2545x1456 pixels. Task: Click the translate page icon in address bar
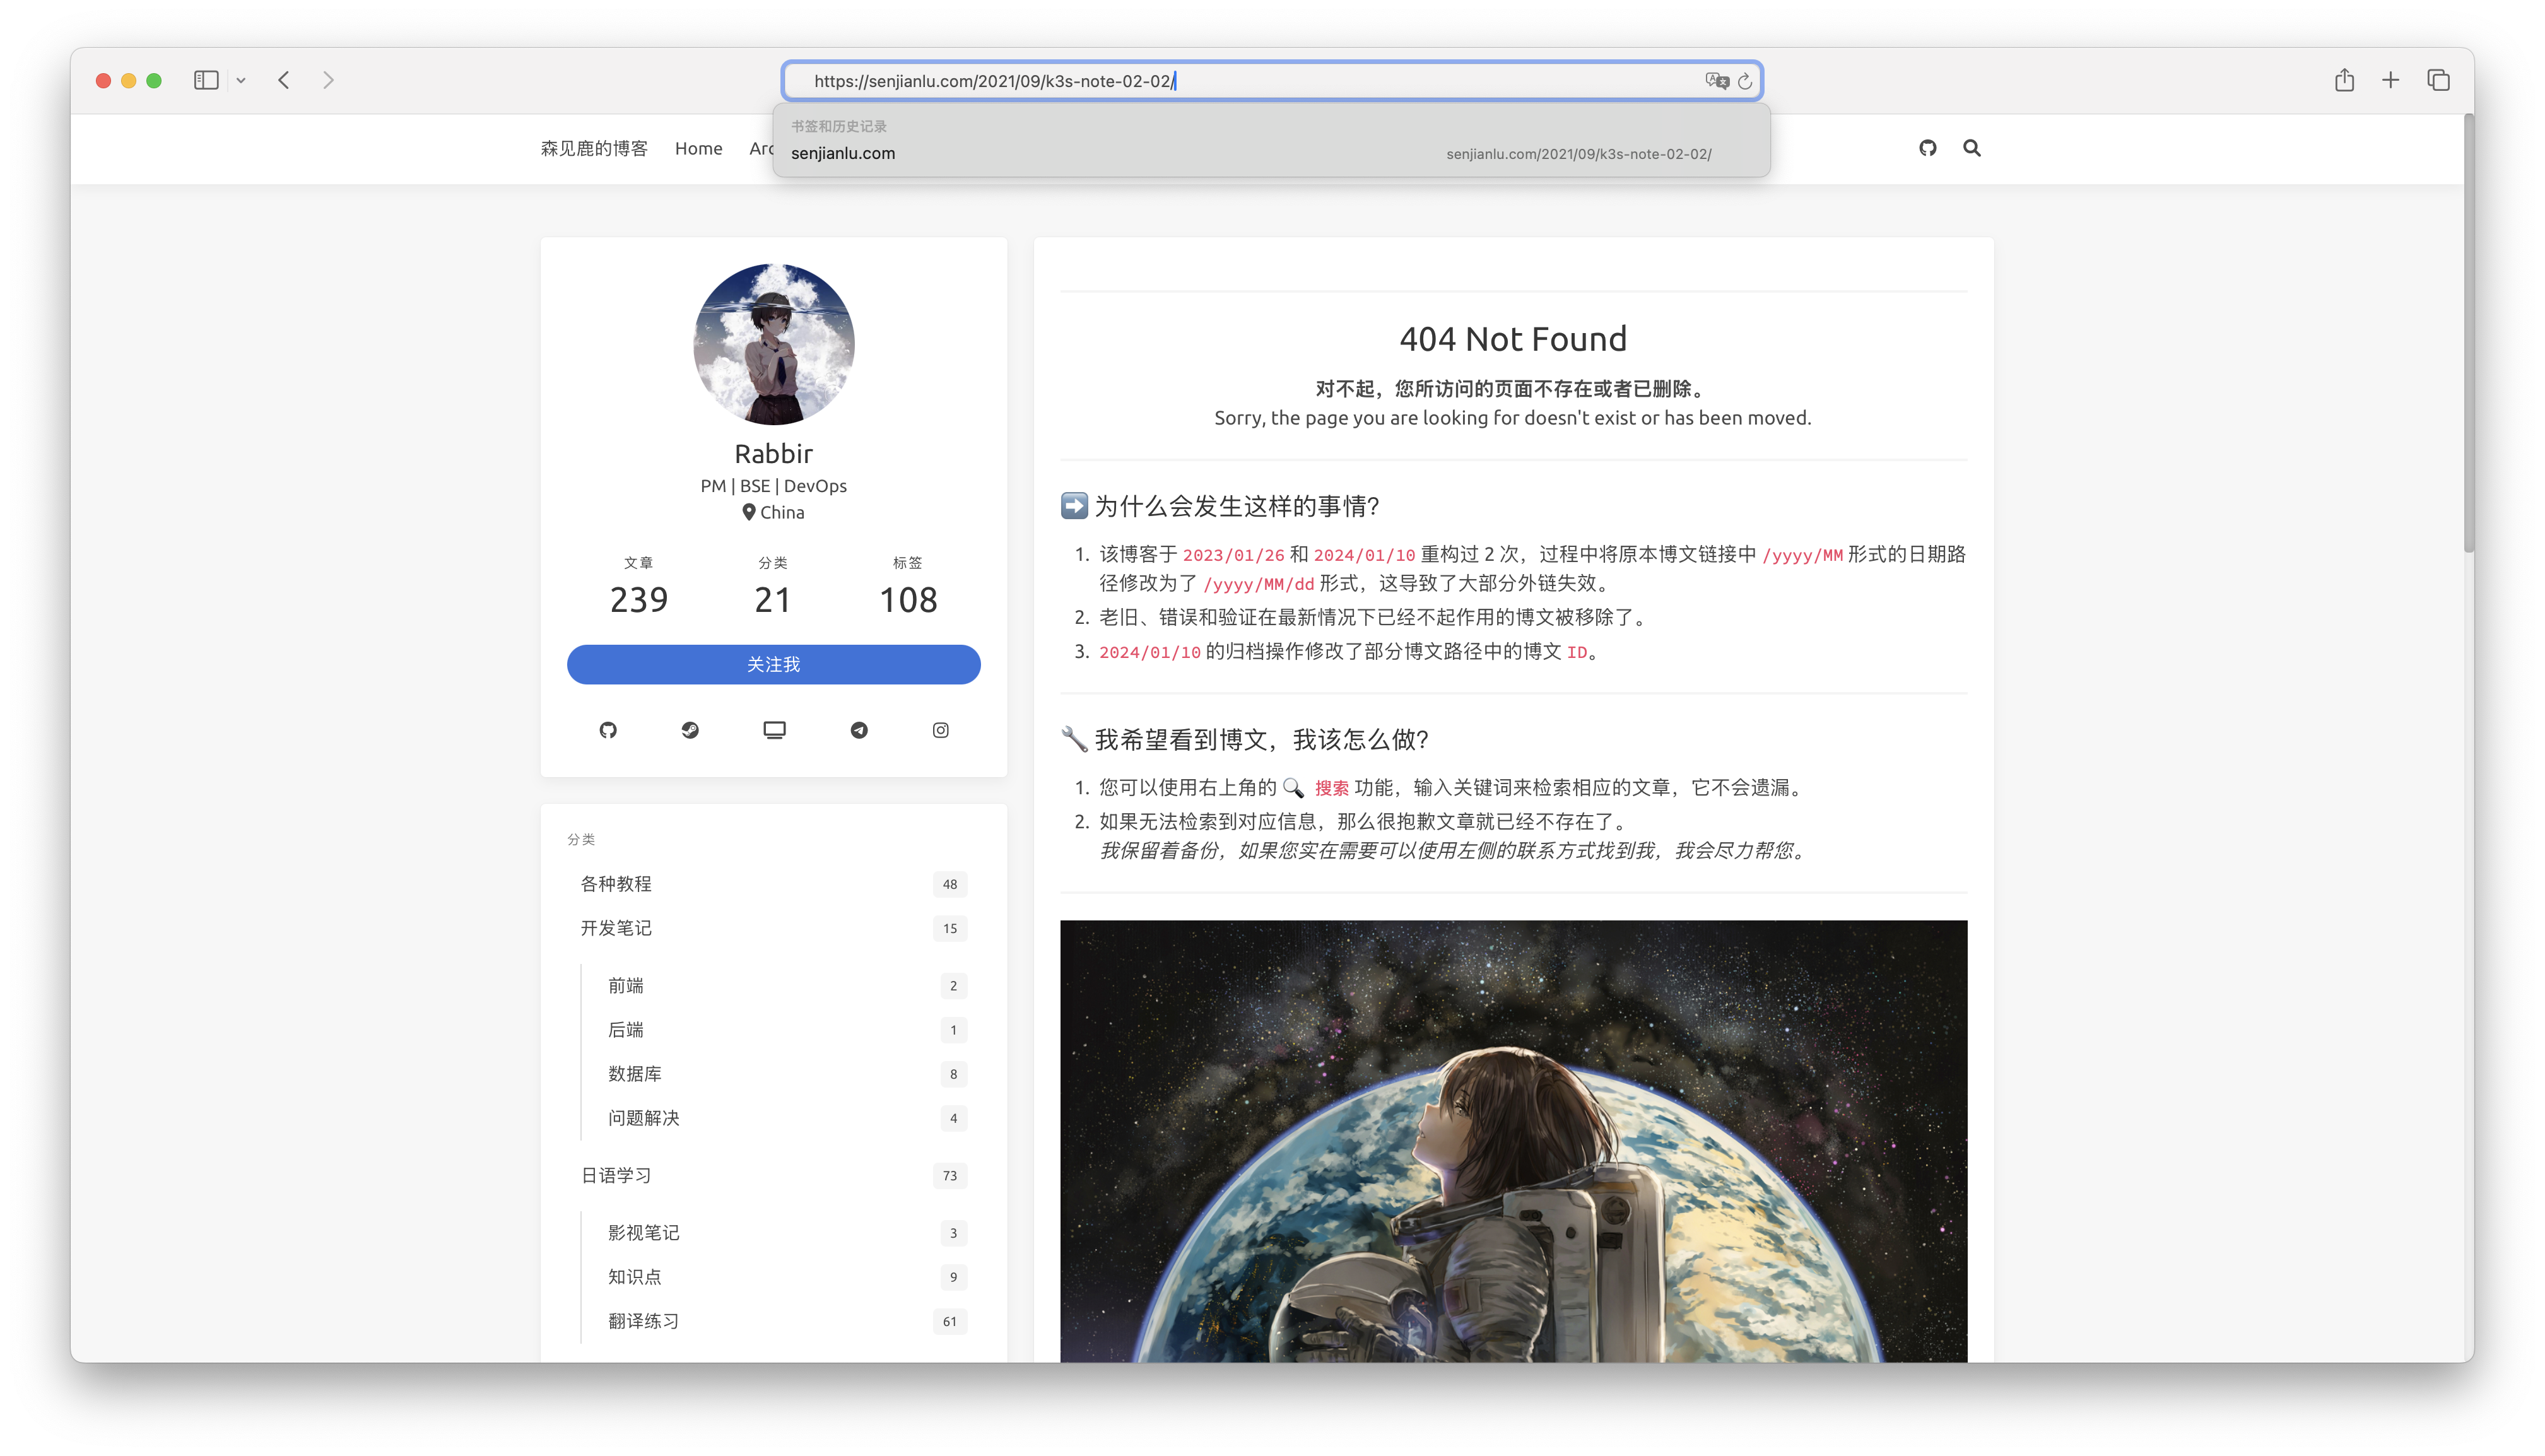[x=1717, y=81]
